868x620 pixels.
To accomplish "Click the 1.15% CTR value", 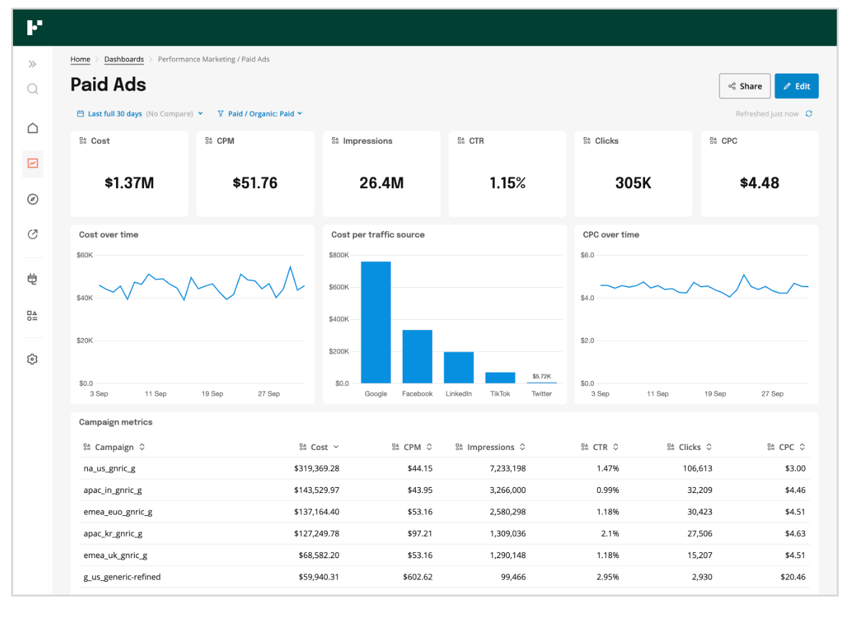I will pyautogui.click(x=508, y=183).
